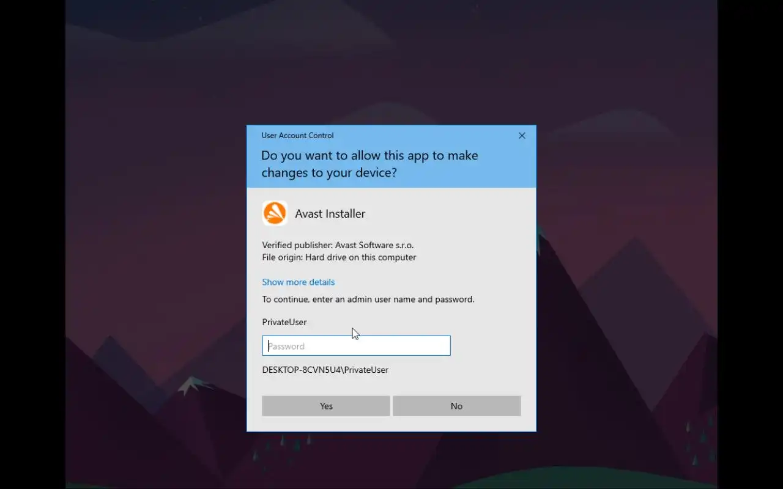
Task: Click the Verified publisher Avast Software line
Action: (338, 245)
